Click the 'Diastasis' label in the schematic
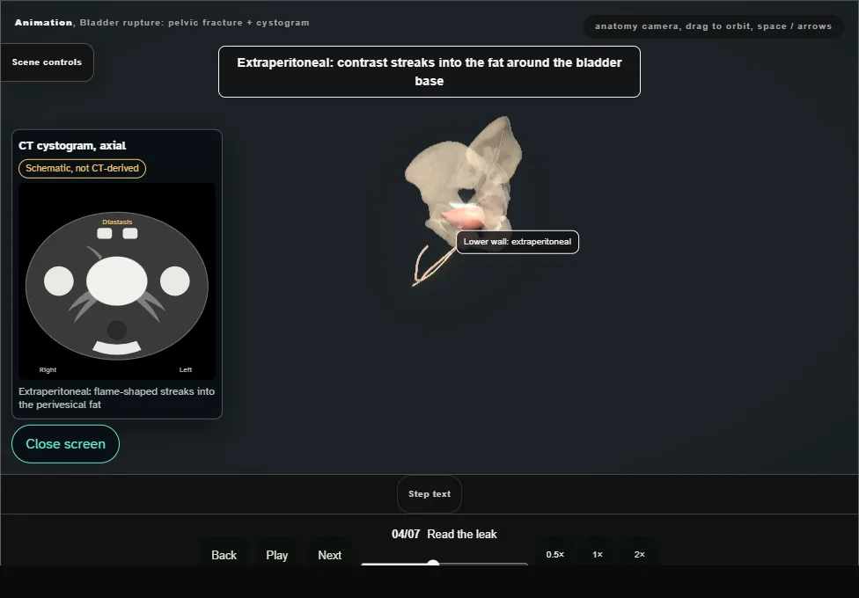This screenshot has width=859, height=598. tap(117, 222)
